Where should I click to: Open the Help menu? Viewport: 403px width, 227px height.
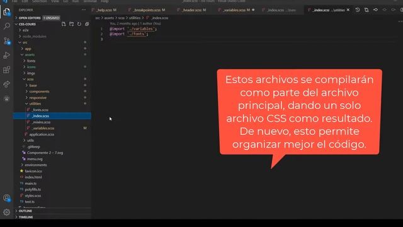tap(105, 1)
